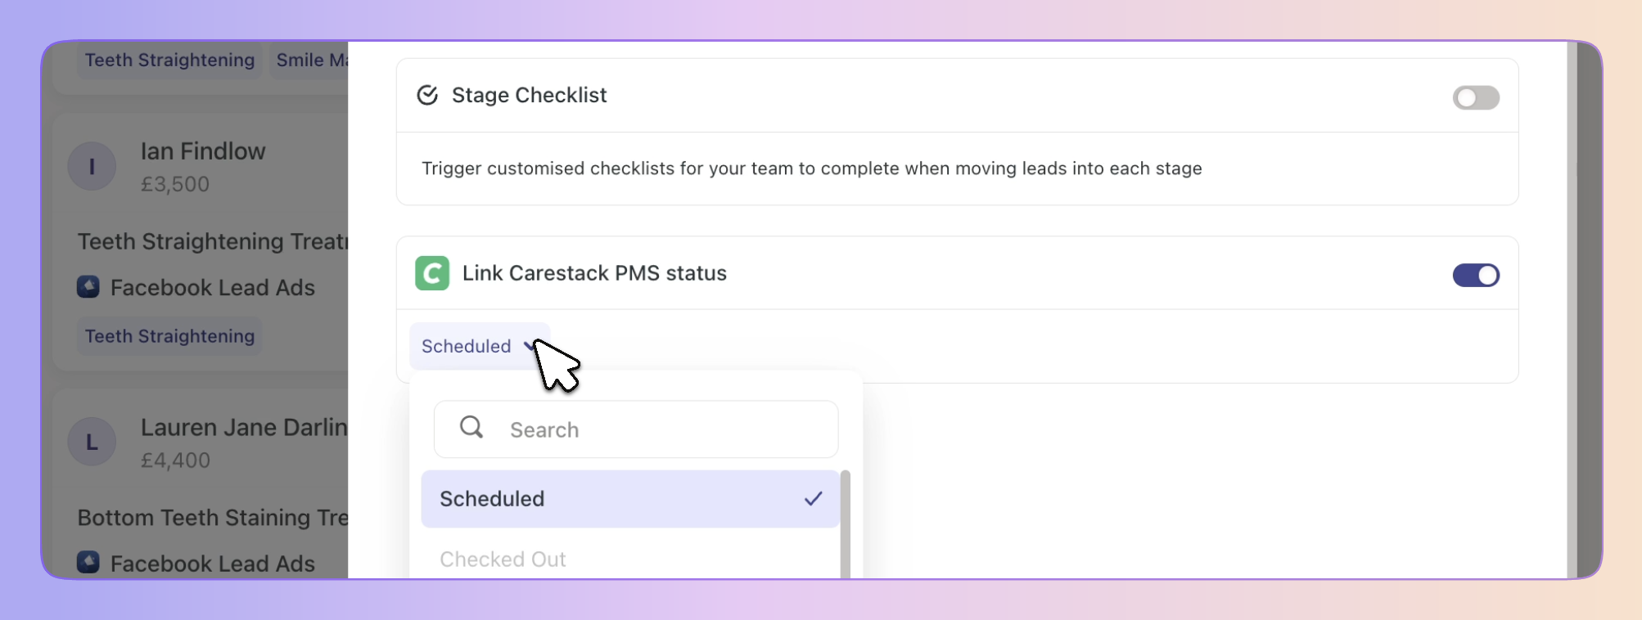Select the Scheduled option in the list
Image resolution: width=1642 pixels, height=620 pixels.
630,499
